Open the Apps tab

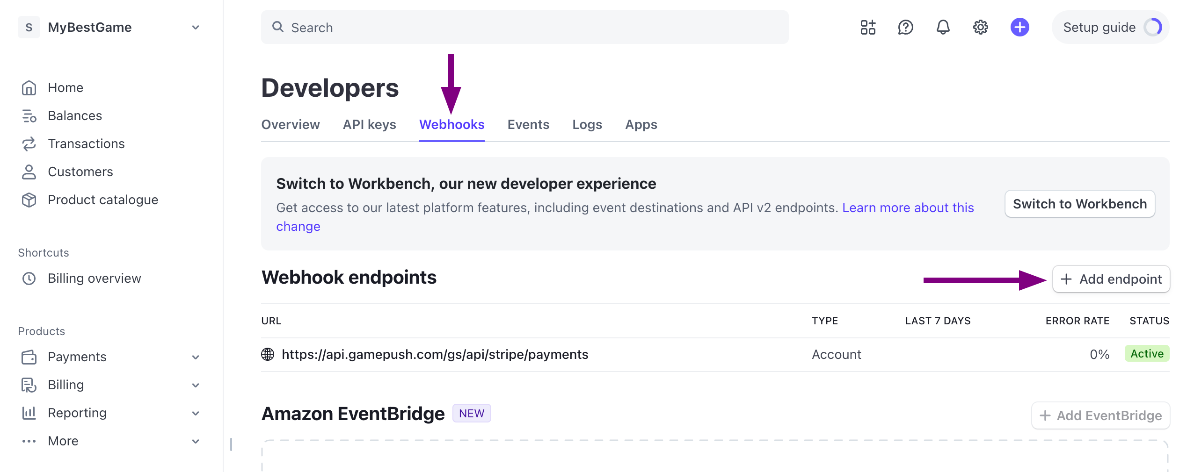coord(641,124)
